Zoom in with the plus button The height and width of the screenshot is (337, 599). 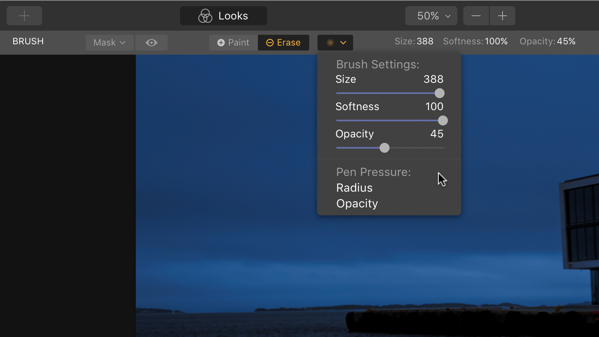pyautogui.click(x=503, y=16)
